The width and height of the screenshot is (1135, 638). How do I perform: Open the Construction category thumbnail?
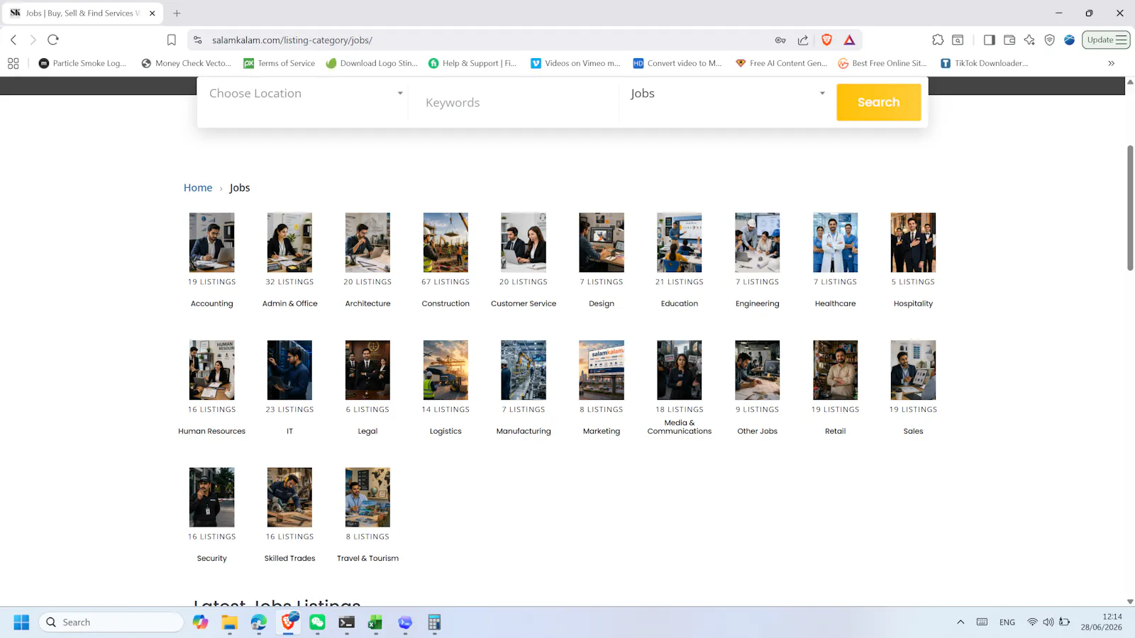pos(445,242)
